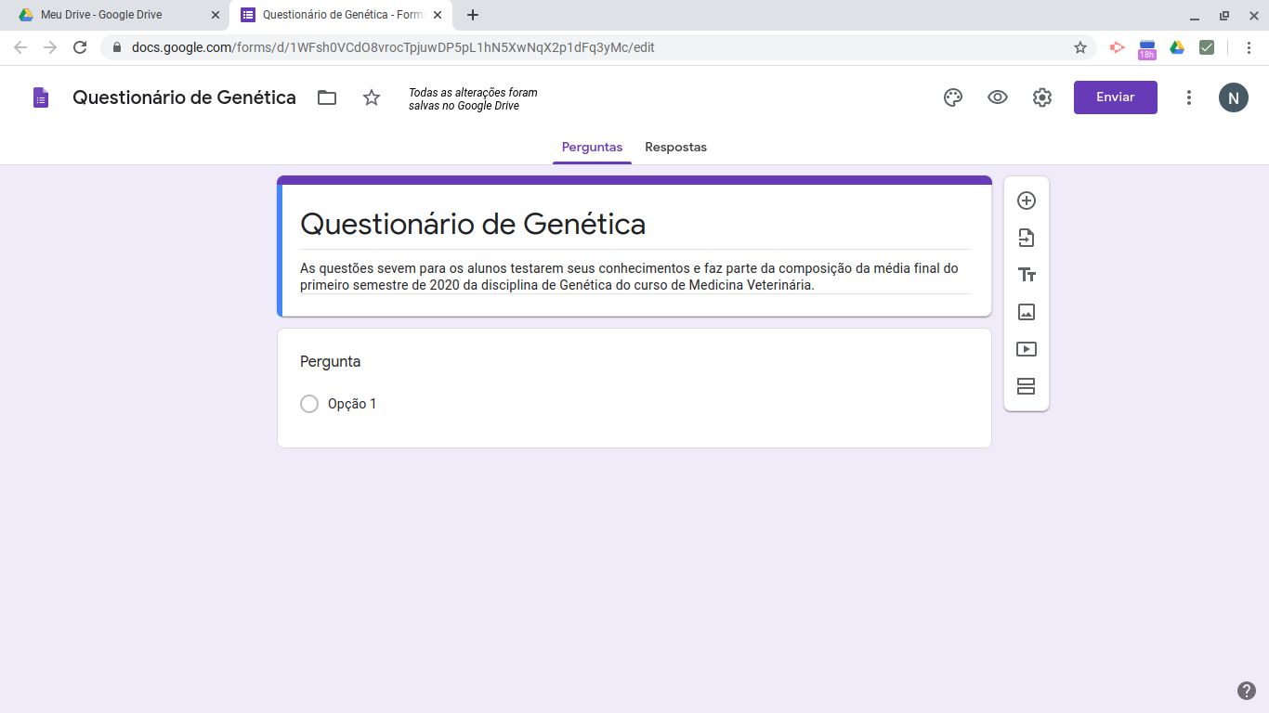Image resolution: width=1269 pixels, height=713 pixels.
Task: Edit the large form title field
Action: (x=634, y=224)
